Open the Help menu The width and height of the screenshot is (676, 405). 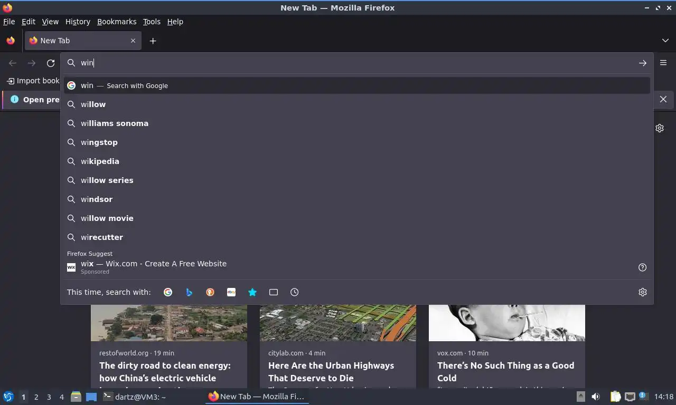pyautogui.click(x=175, y=22)
